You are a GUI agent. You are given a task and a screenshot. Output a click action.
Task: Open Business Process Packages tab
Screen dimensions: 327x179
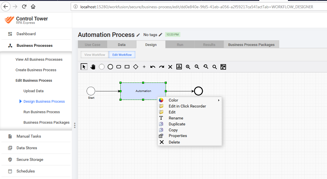[x=251, y=45]
